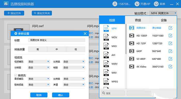Click the 原分辨率 text
181x99 pixels.
156,28
